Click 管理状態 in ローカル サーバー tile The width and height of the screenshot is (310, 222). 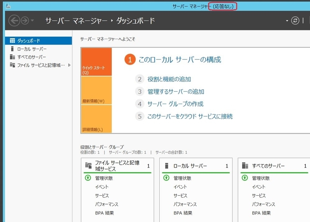(182, 178)
